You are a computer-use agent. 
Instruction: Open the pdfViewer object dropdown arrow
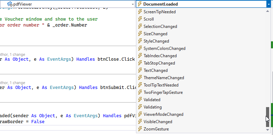click(133, 4)
